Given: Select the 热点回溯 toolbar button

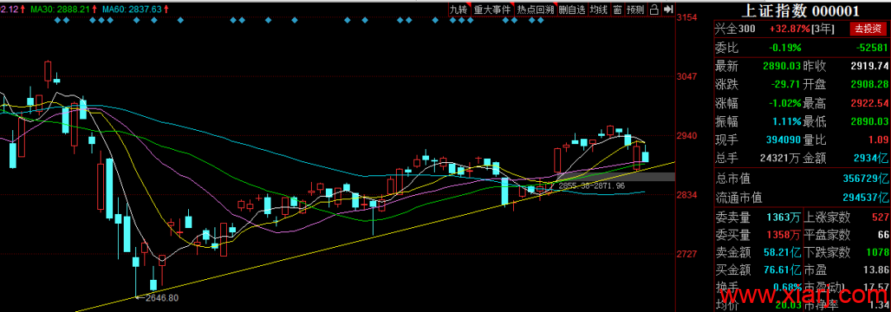Looking at the screenshot, I should pyautogui.click(x=535, y=10).
